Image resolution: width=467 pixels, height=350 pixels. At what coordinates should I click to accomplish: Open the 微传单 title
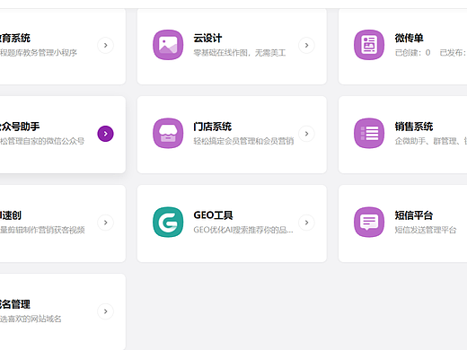pyautogui.click(x=409, y=38)
